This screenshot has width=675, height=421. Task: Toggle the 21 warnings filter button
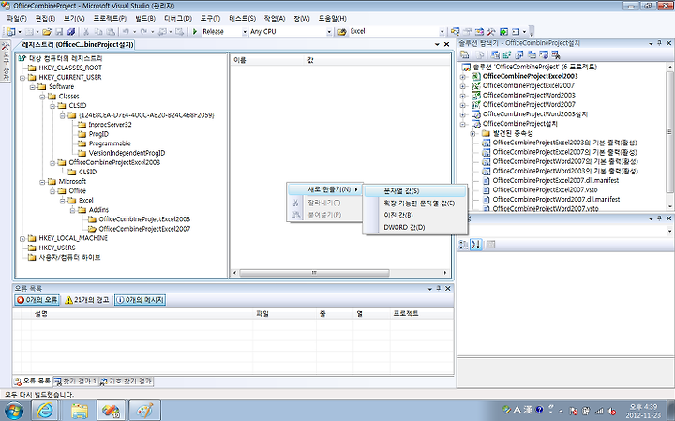[86, 300]
